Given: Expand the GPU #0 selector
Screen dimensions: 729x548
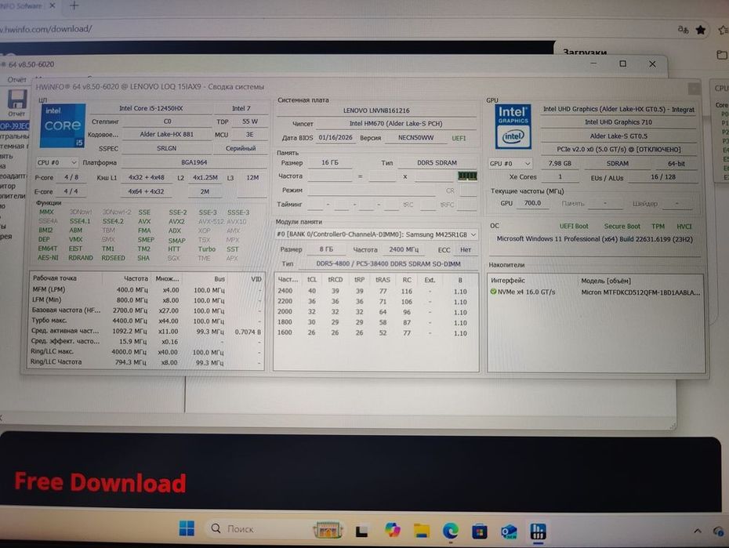Looking at the screenshot, I should (510, 164).
